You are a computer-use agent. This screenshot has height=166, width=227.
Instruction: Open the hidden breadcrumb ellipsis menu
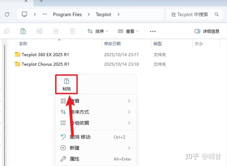[x=45, y=14]
